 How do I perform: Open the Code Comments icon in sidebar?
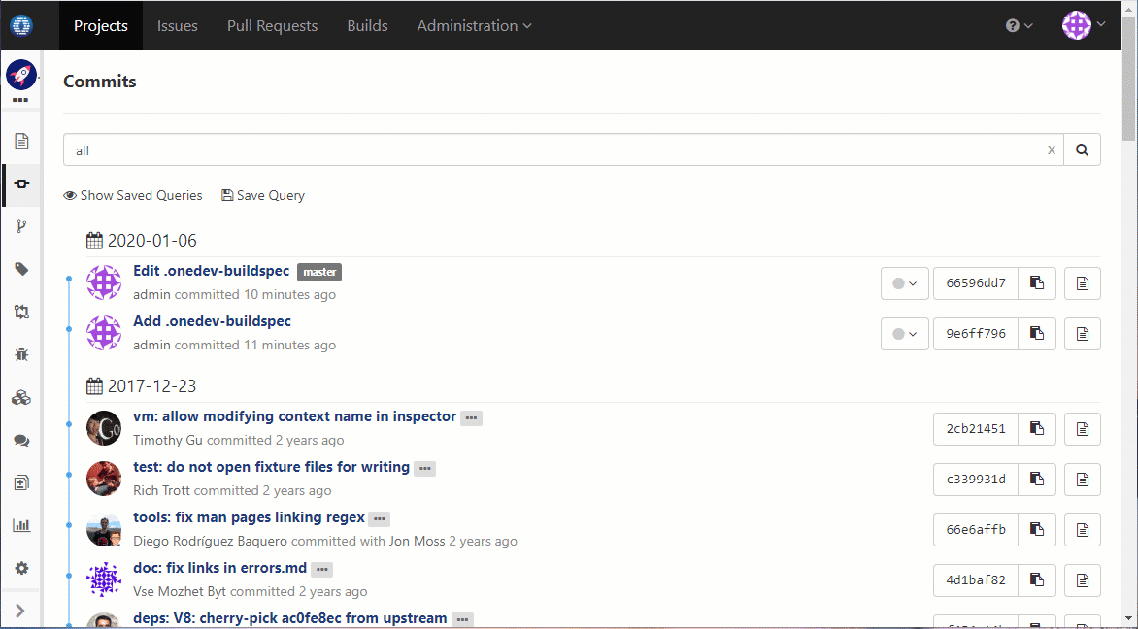(21, 441)
